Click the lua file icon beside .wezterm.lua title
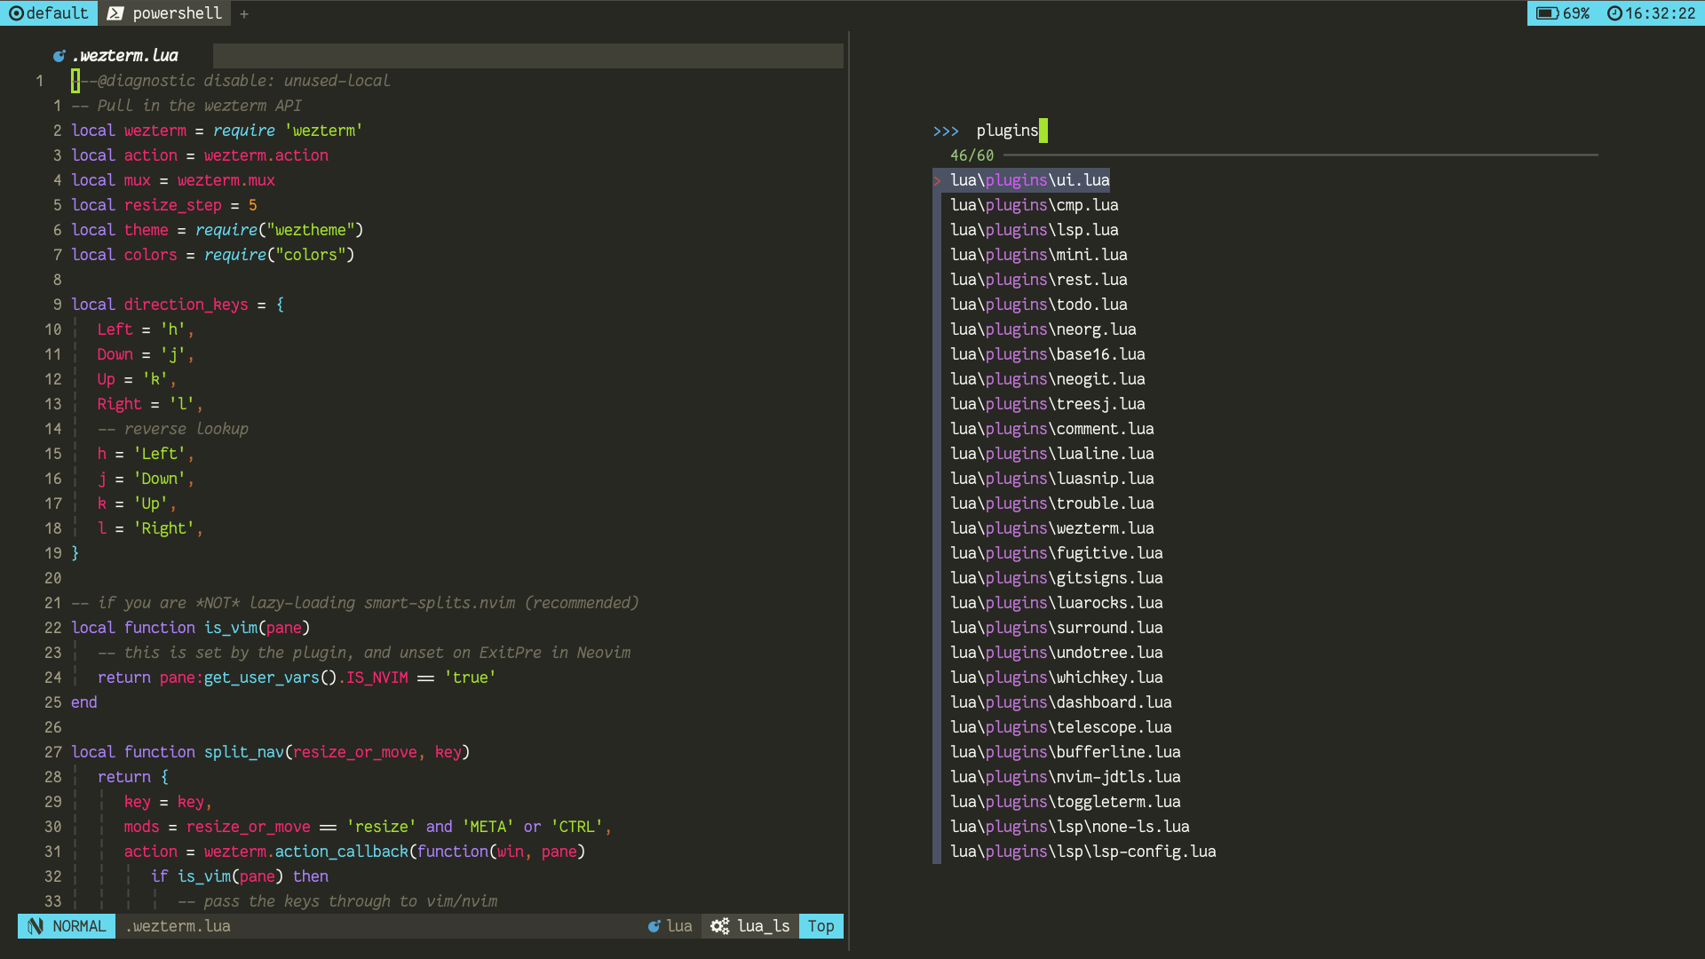The height and width of the screenshot is (959, 1705). tap(59, 56)
